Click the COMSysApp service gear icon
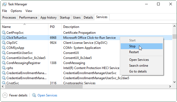The height and width of the screenshot is (102, 177). click(x=4, y=48)
